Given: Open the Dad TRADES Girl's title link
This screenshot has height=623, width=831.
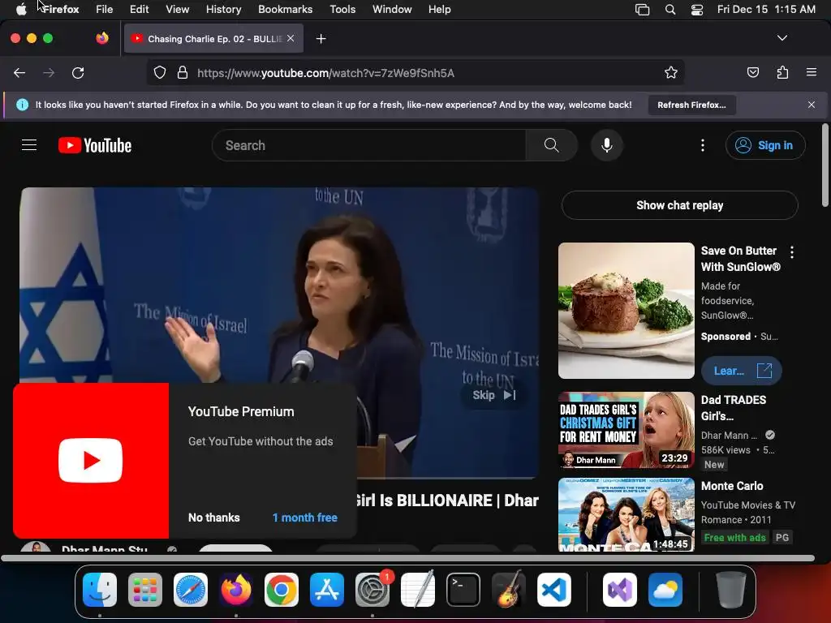Looking at the screenshot, I should pyautogui.click(x=733, y=408).
